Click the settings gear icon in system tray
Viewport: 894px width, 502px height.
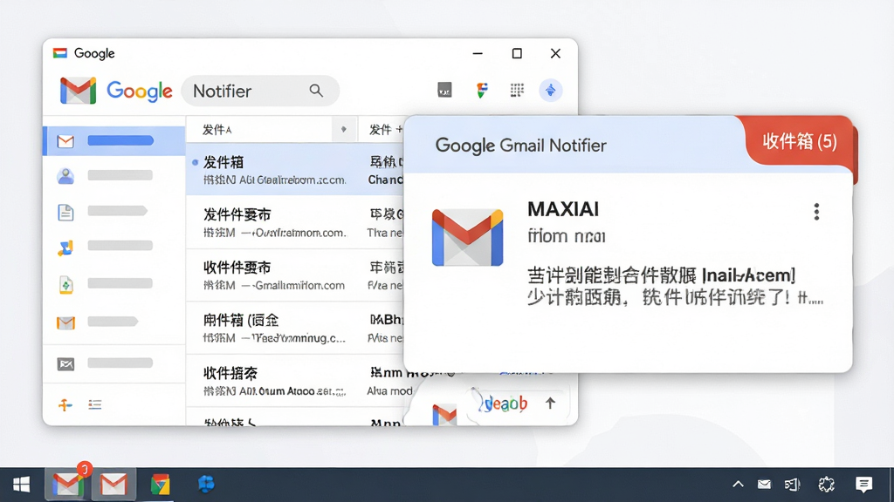(826, 485)
